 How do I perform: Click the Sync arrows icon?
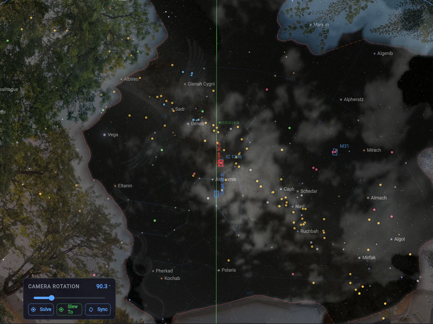[x=91, y=309]
